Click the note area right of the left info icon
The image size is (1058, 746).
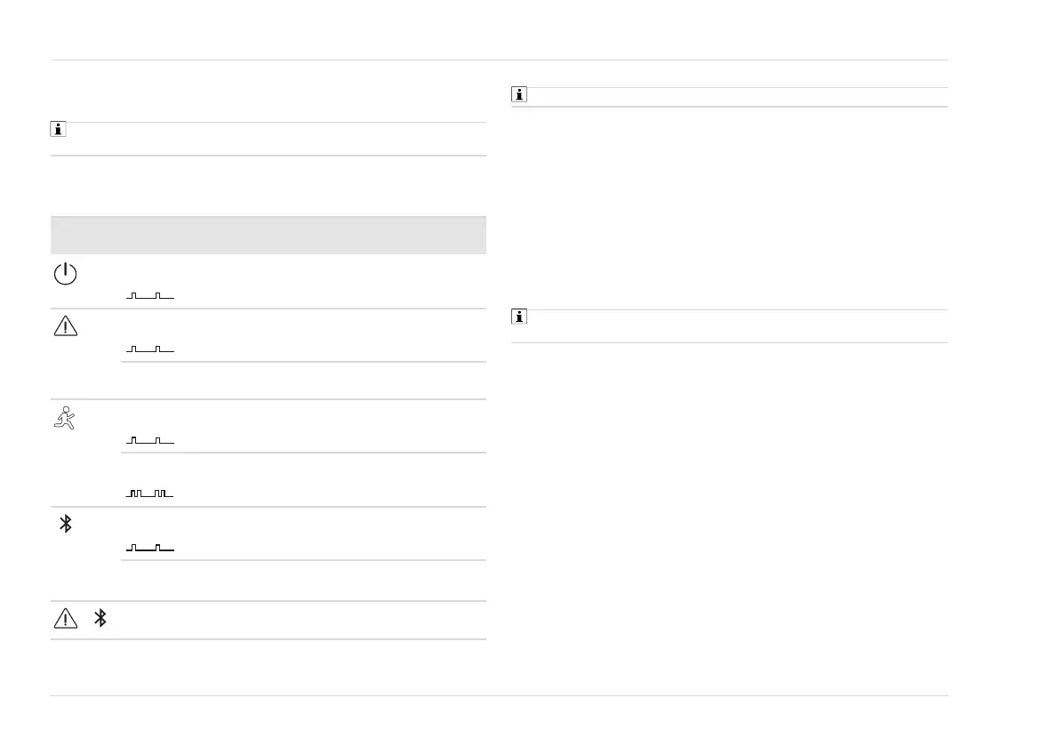pos(276,139)
